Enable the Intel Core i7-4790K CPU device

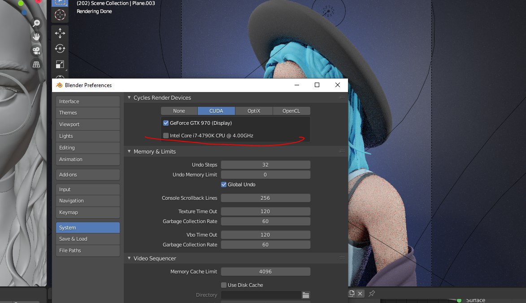(166, 136)
